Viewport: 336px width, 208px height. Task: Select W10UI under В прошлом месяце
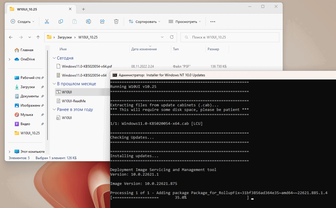point(67,92)
